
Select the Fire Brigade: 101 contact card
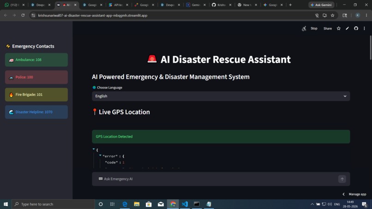point(36,95)
